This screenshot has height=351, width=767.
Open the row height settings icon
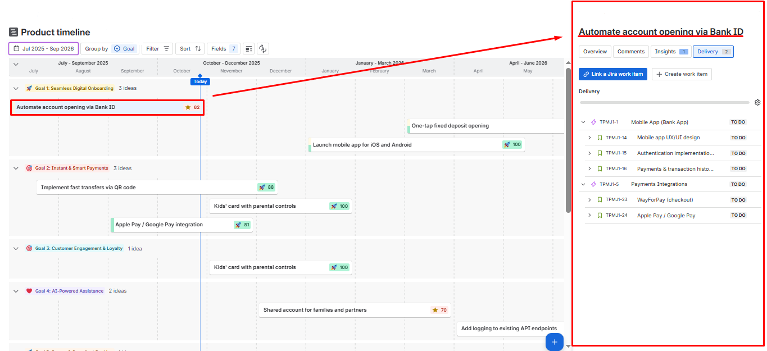click(248, 49)
